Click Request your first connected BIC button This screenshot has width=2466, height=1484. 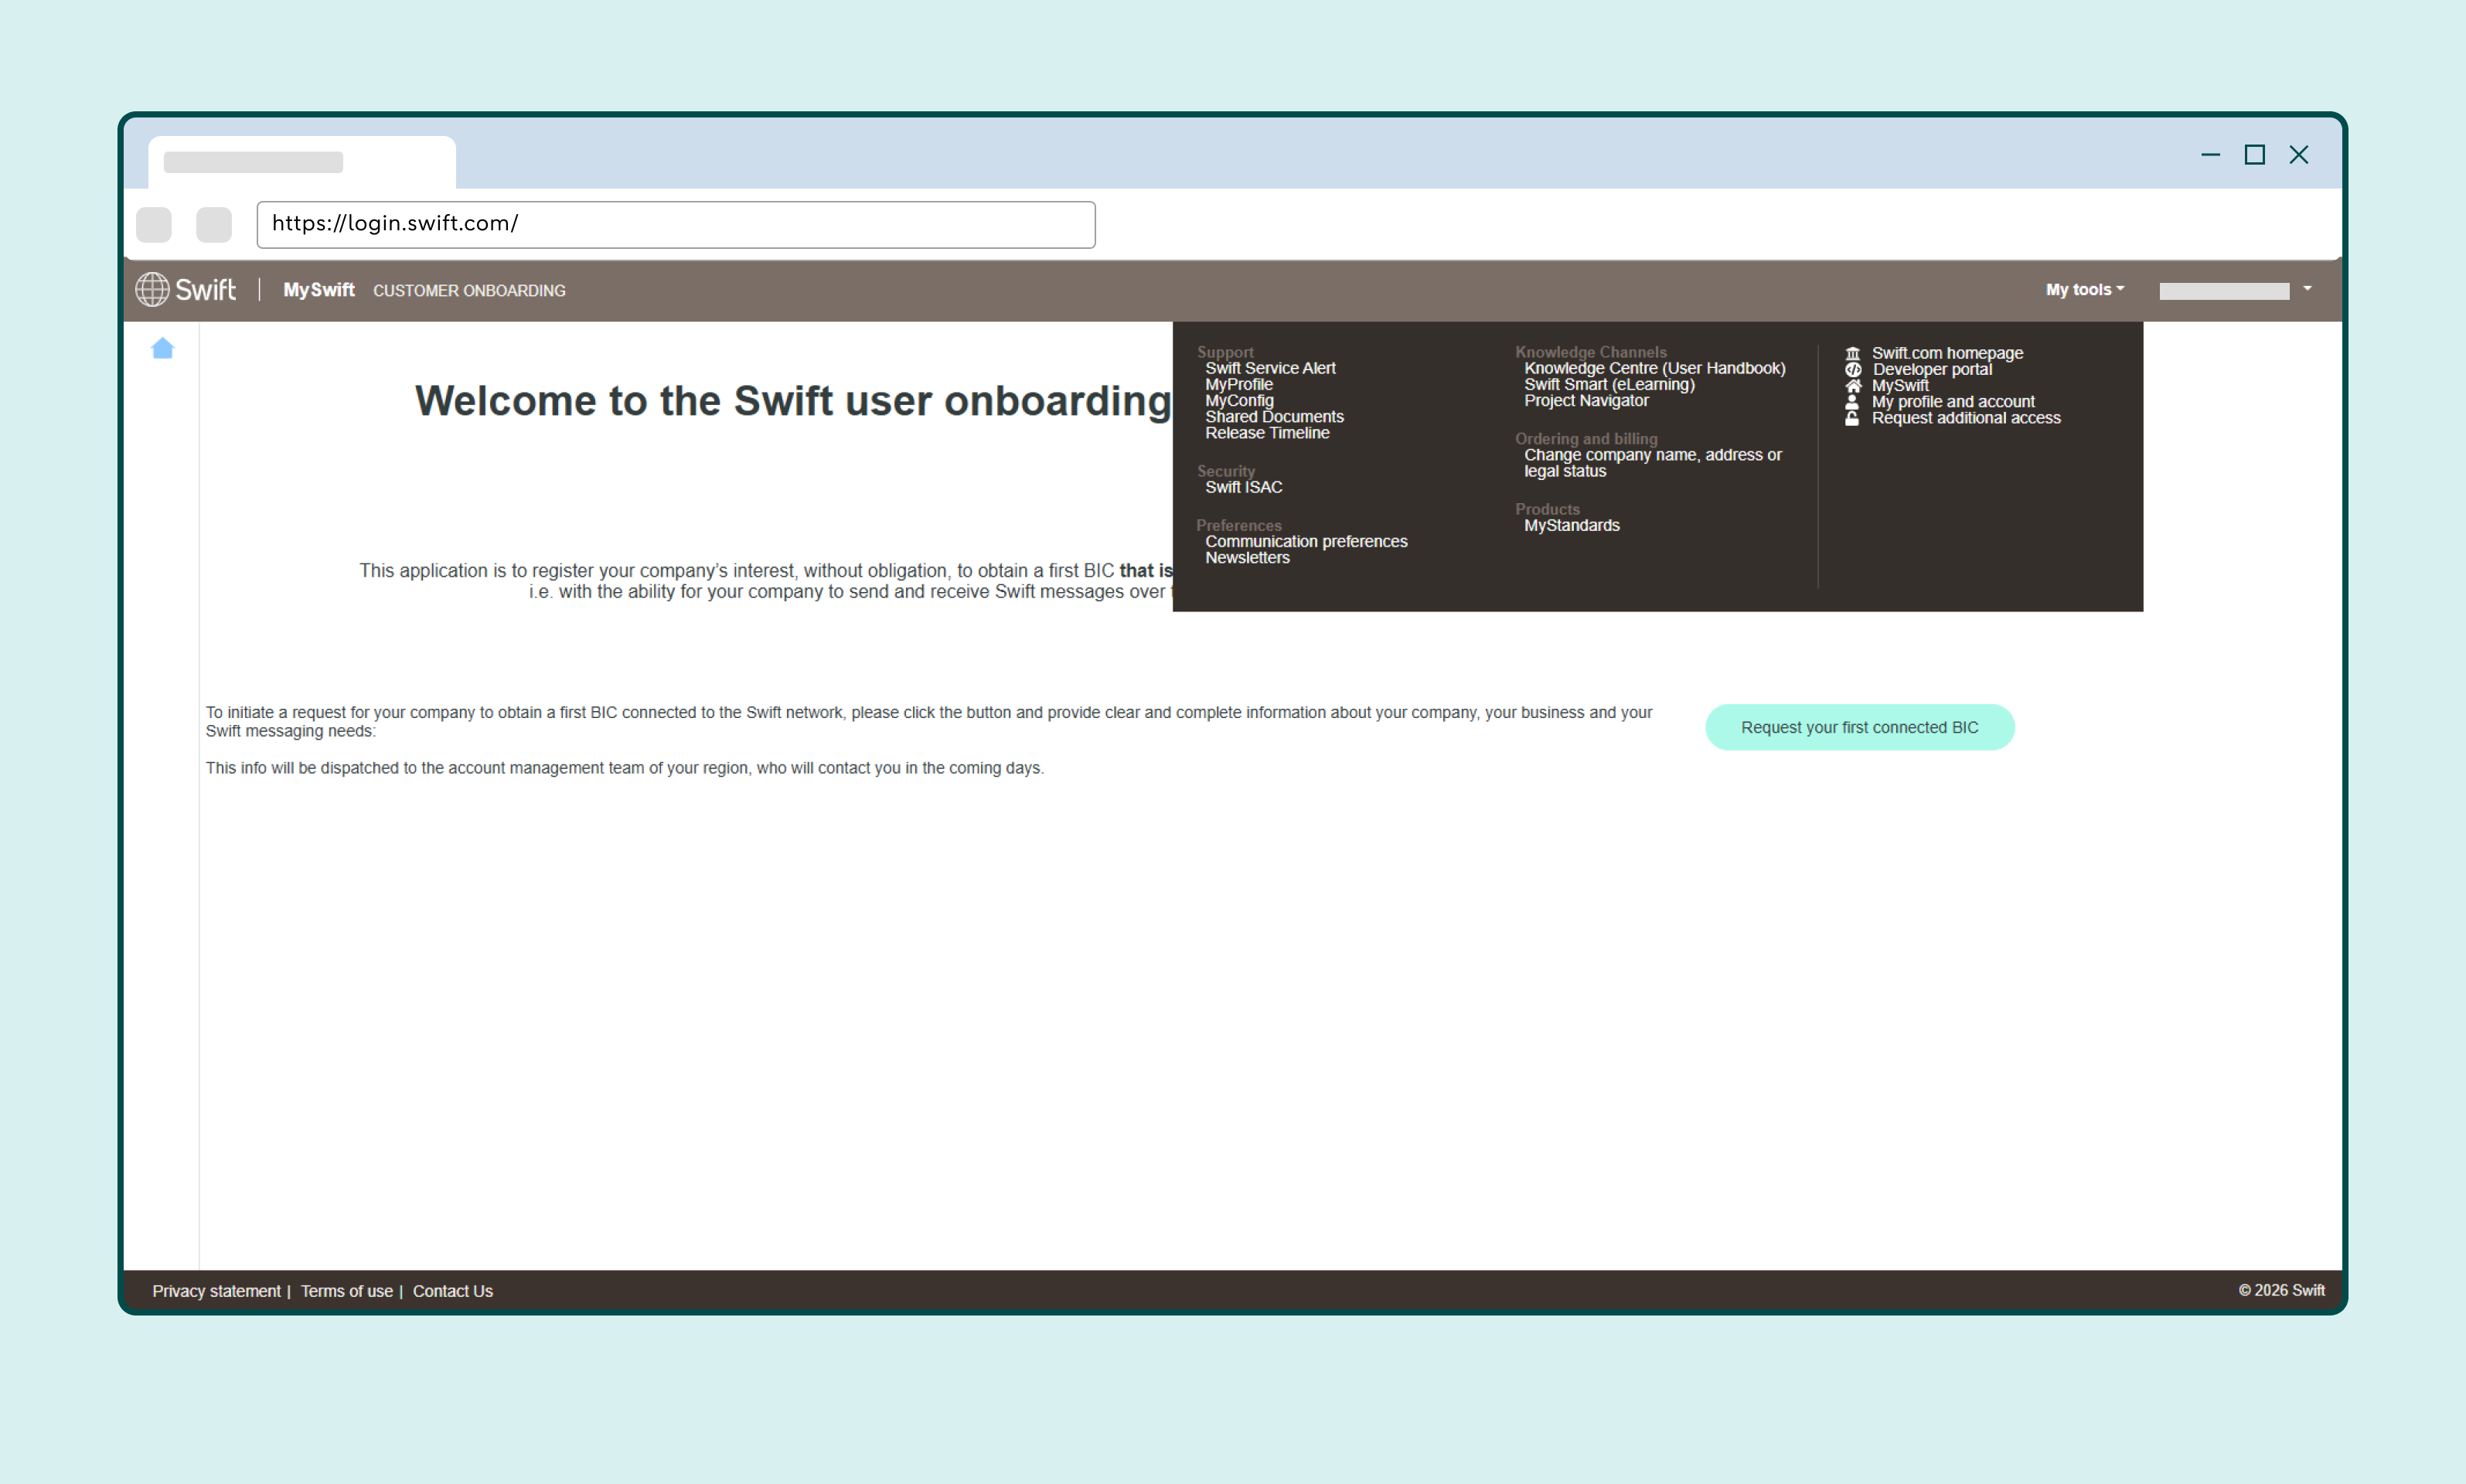coord(1859,727)
